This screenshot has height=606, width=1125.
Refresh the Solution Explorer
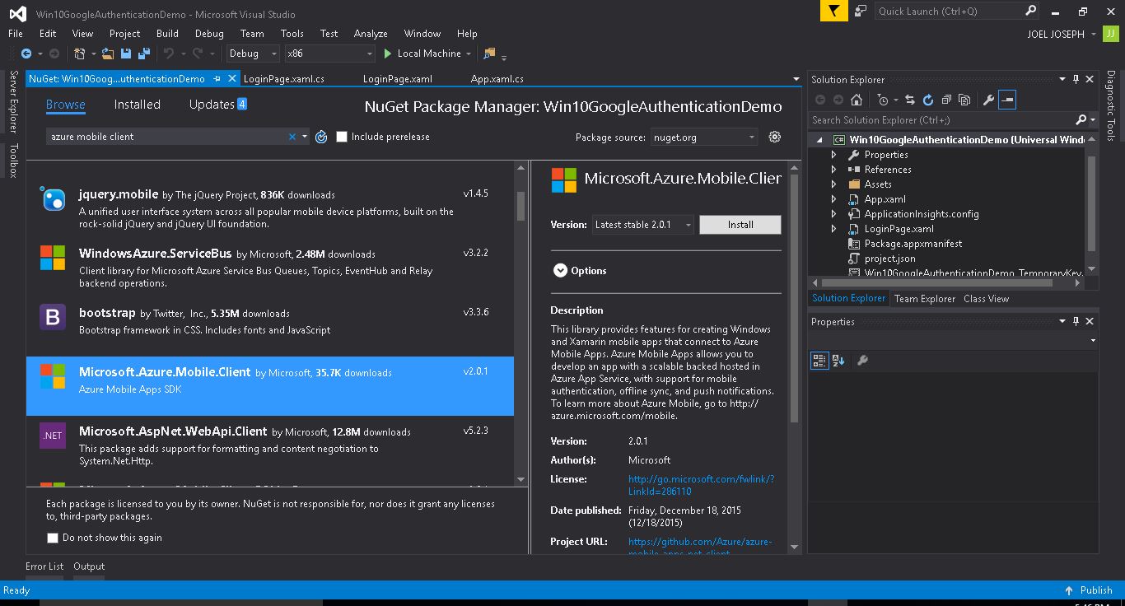tap(928, 100)
